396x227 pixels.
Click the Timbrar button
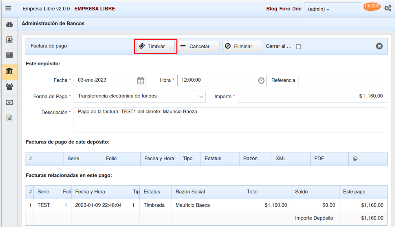pyautogui.click(x=155, y=46)
